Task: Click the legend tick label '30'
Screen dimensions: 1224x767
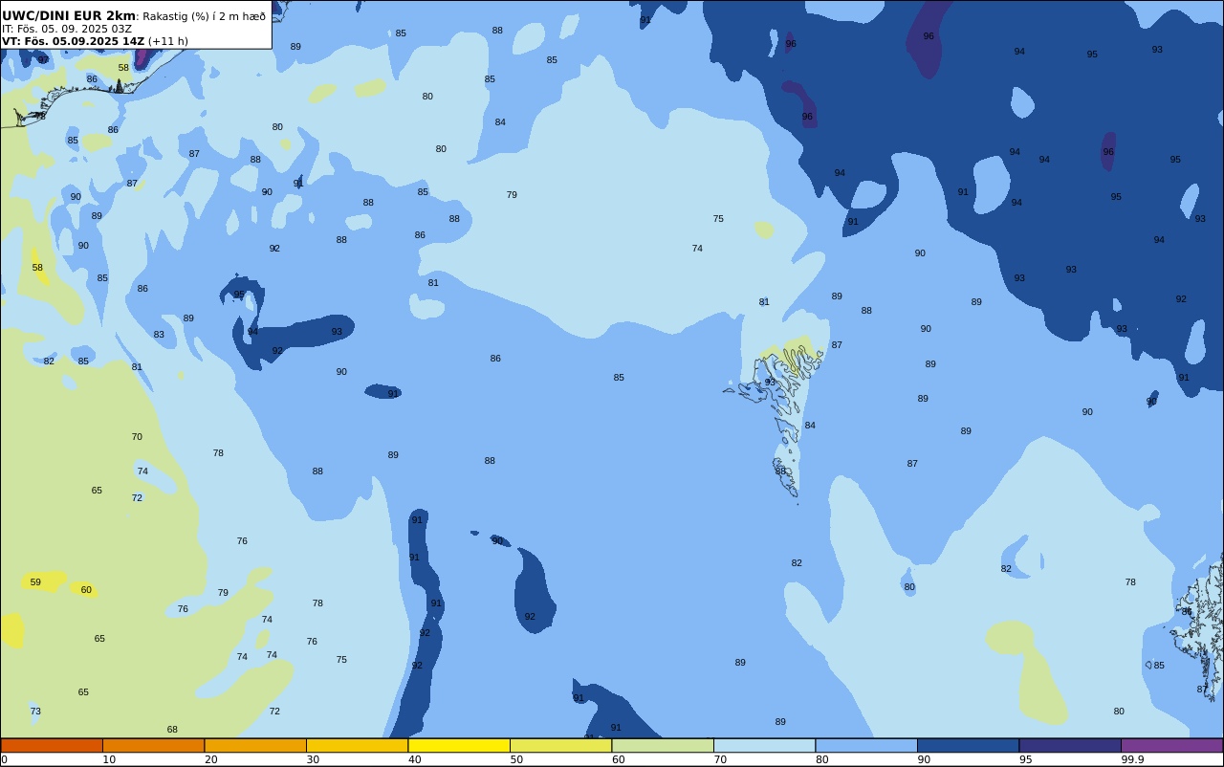Action: tap(313, 759)
